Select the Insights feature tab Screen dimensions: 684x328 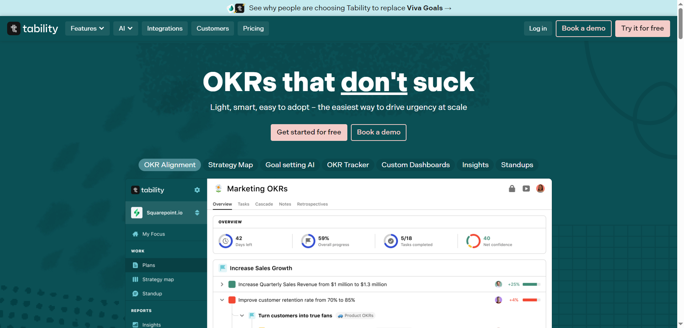point(475,165)
